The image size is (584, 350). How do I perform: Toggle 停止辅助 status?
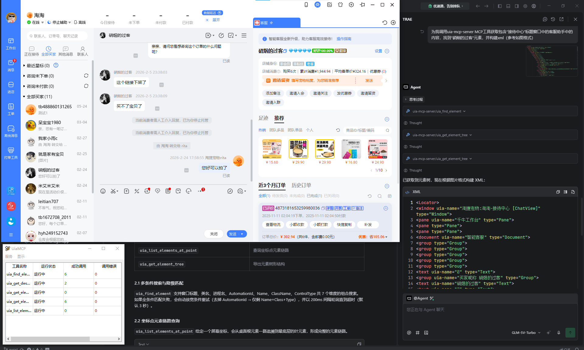point(59,23)
